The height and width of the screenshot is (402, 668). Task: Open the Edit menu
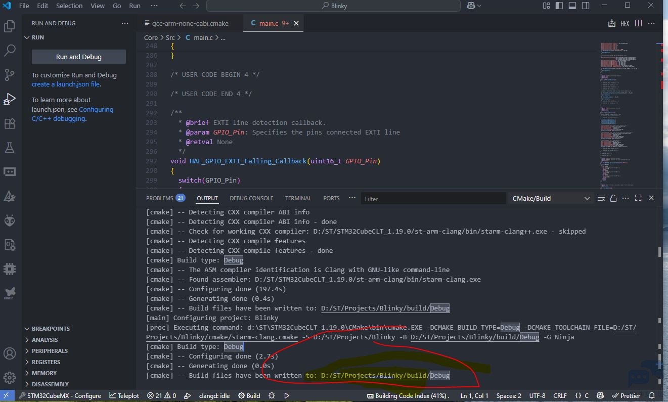coord(42,6)
